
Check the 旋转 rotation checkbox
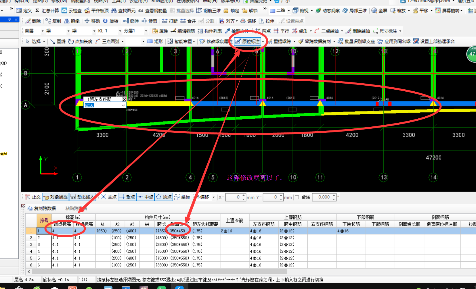tap(297, 197)
